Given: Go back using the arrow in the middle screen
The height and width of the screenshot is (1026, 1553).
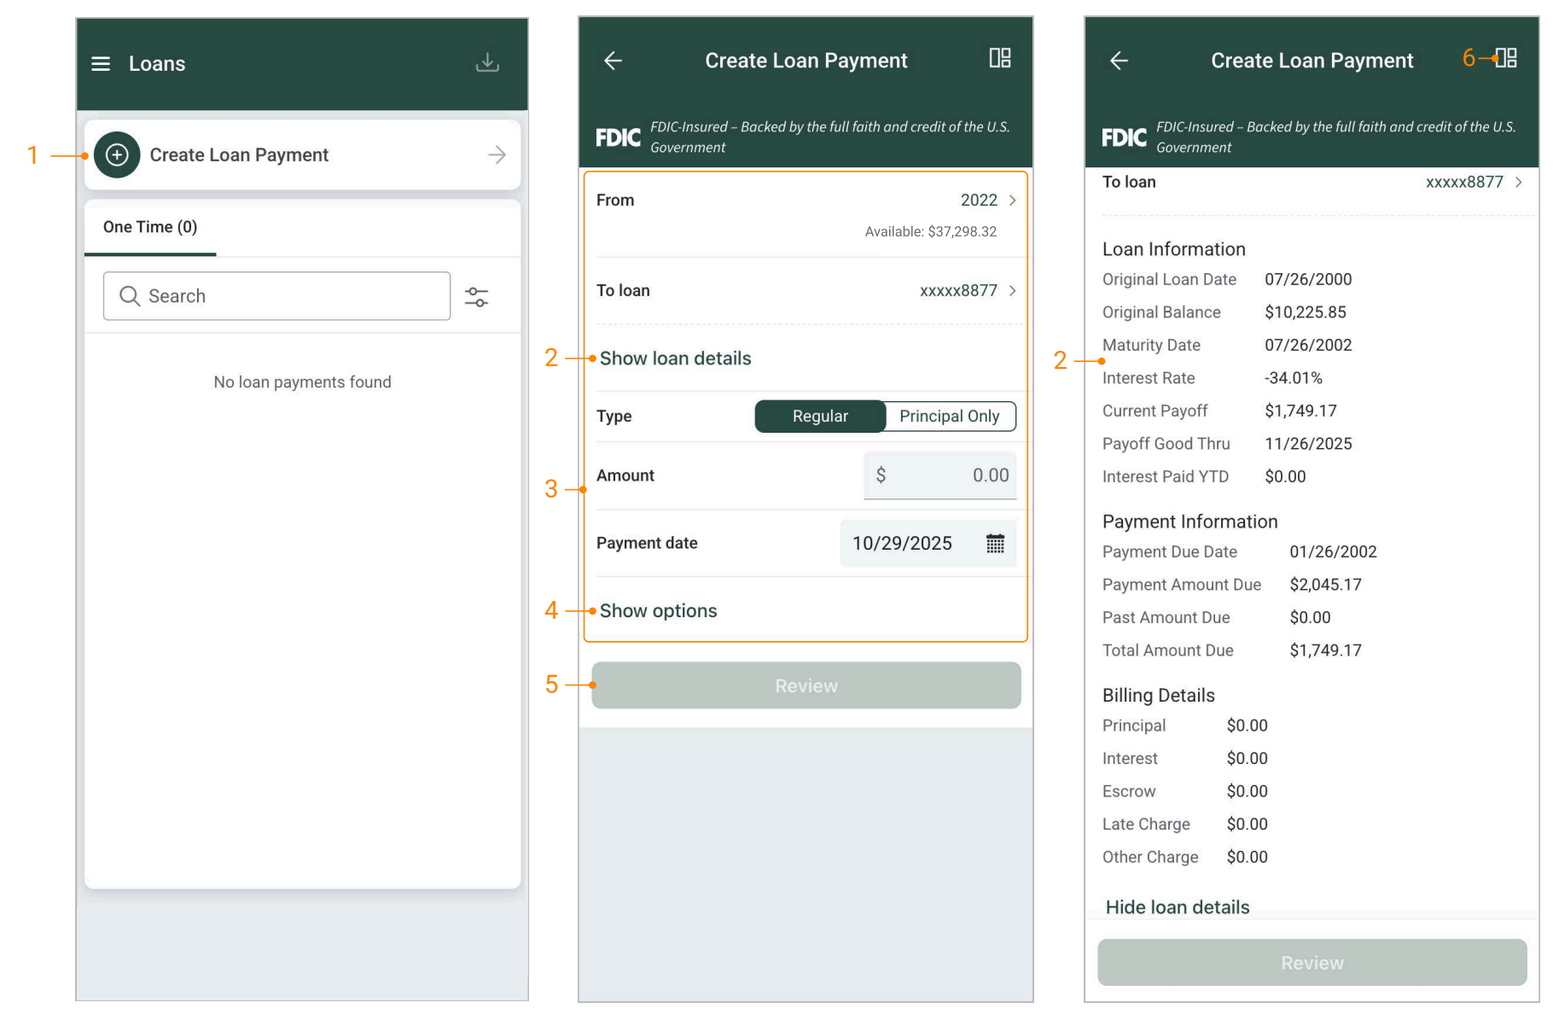Looking at the screenshot, I should click(x=613, y=61).
